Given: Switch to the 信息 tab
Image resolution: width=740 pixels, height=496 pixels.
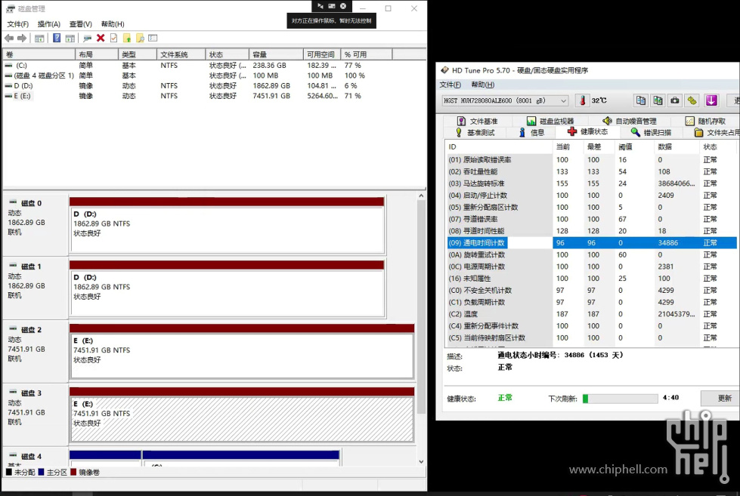Looking at the screenshot, I should 532,132.
